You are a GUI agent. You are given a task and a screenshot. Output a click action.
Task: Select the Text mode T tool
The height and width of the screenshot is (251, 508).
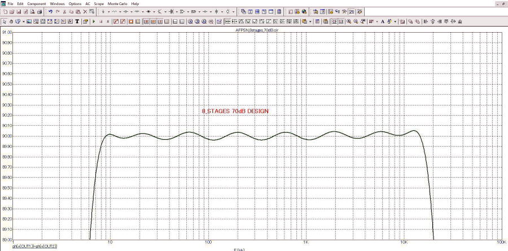tap(77, 21)
